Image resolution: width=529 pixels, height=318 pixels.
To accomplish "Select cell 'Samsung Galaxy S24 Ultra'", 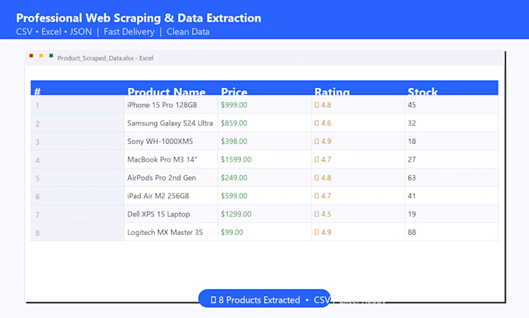I will 170,123.
